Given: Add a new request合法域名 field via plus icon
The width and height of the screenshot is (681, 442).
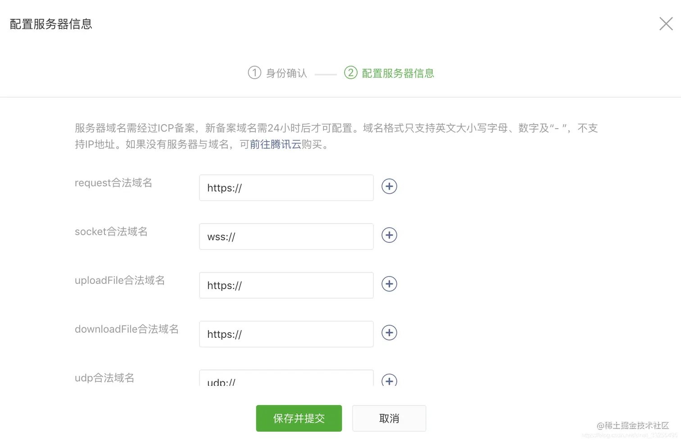Looking at the screenshot, I should click(389, 186).
